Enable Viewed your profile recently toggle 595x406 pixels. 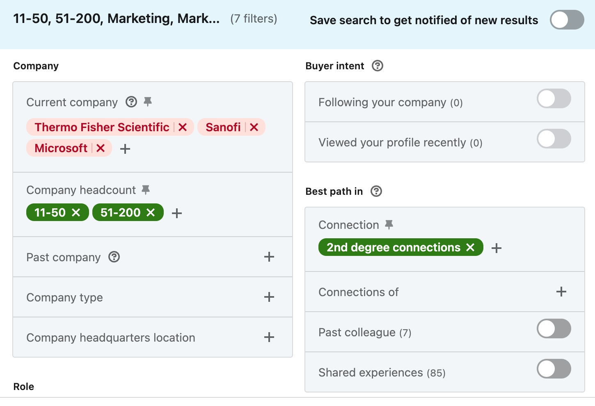pos(554,139)
